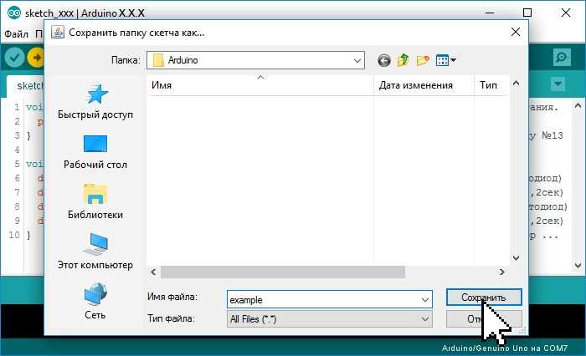Click the Сохранить button

click(x=484, y=298)
